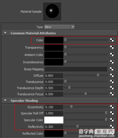Click the Specular Roll Off checker icon
Viewport: 118px width, 138px height.
[x=112, y=113]
